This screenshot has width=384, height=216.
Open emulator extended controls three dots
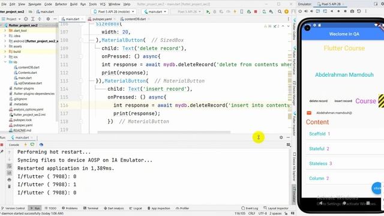pyautogui.click(x=366, y=11)
